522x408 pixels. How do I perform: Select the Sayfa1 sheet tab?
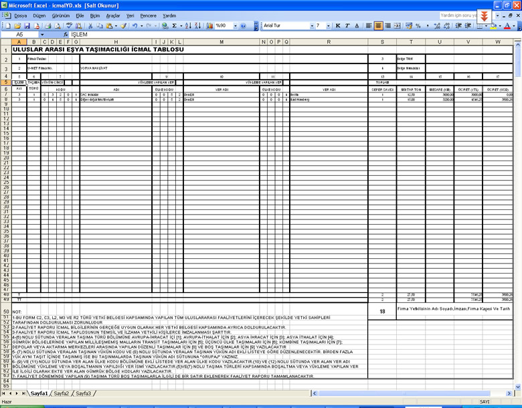[39, 393]
